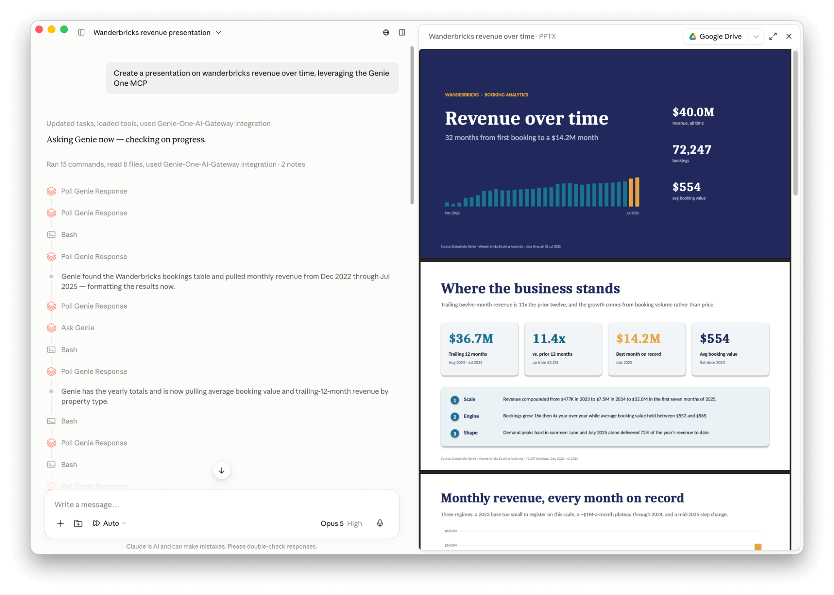Click the WANDERBRICKS · BOOKING ANALYTICS label
The height and width of the screenshot is (595, 834).
pyautogui.click(x=486, y=95)
